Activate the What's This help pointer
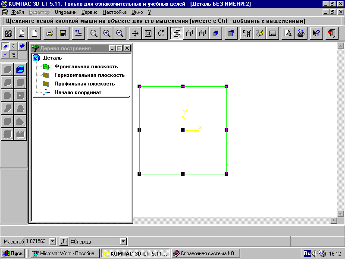The width and height of the screenshot is (345, 259). [x=316, y=33]
